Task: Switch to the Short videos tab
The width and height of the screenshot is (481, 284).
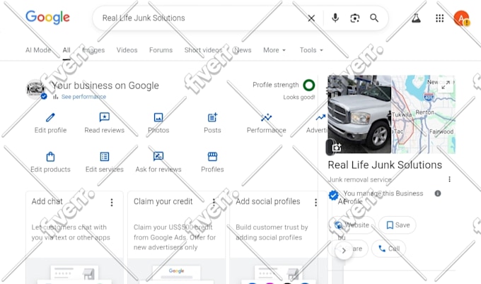Action: pyautogui.click(x=203, y=50)
